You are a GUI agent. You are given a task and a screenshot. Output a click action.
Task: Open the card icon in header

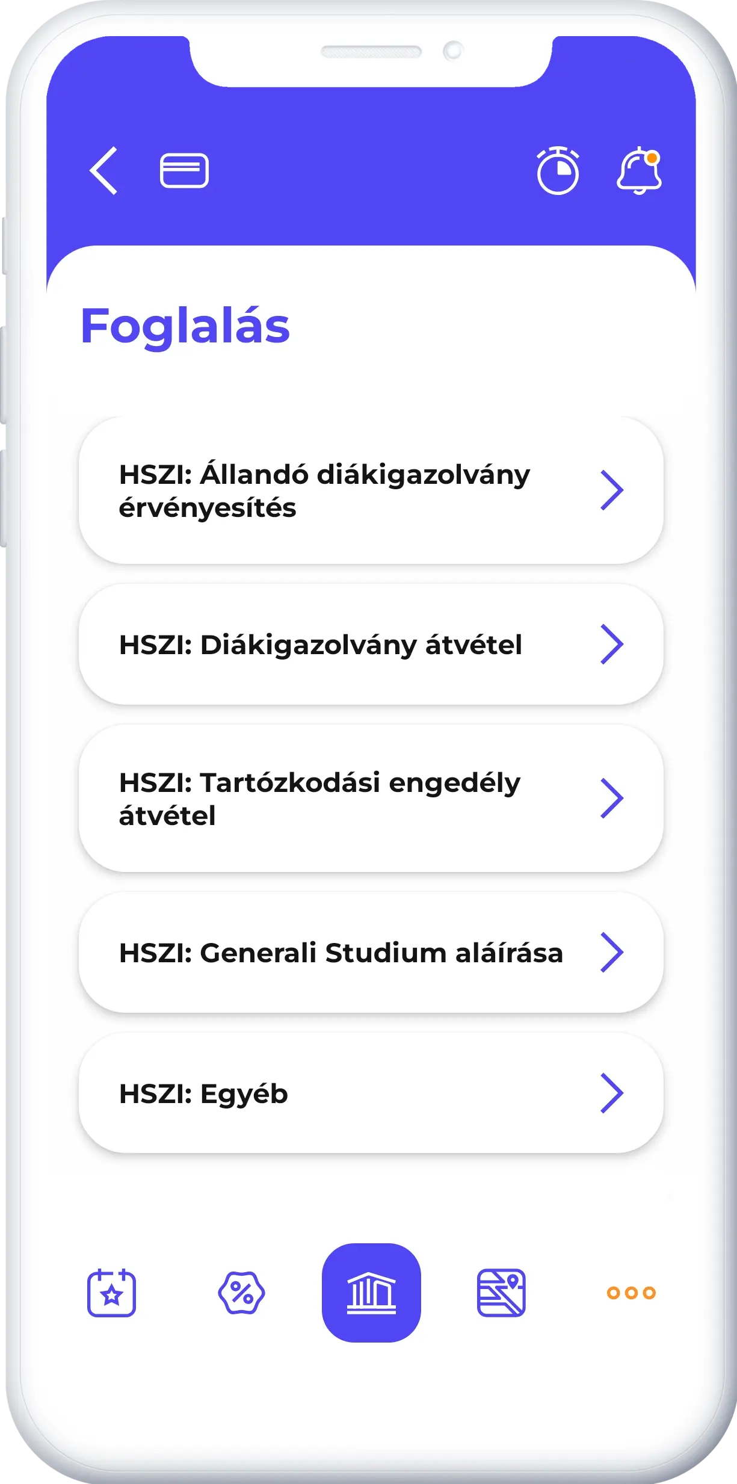click(x=184, y=171)
